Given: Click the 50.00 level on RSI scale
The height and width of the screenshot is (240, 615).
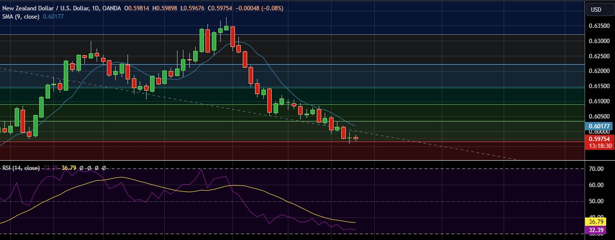Looking at the screenshot, I should [596, 201].
